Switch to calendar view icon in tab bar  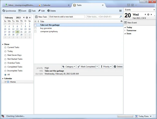(128, 5)
